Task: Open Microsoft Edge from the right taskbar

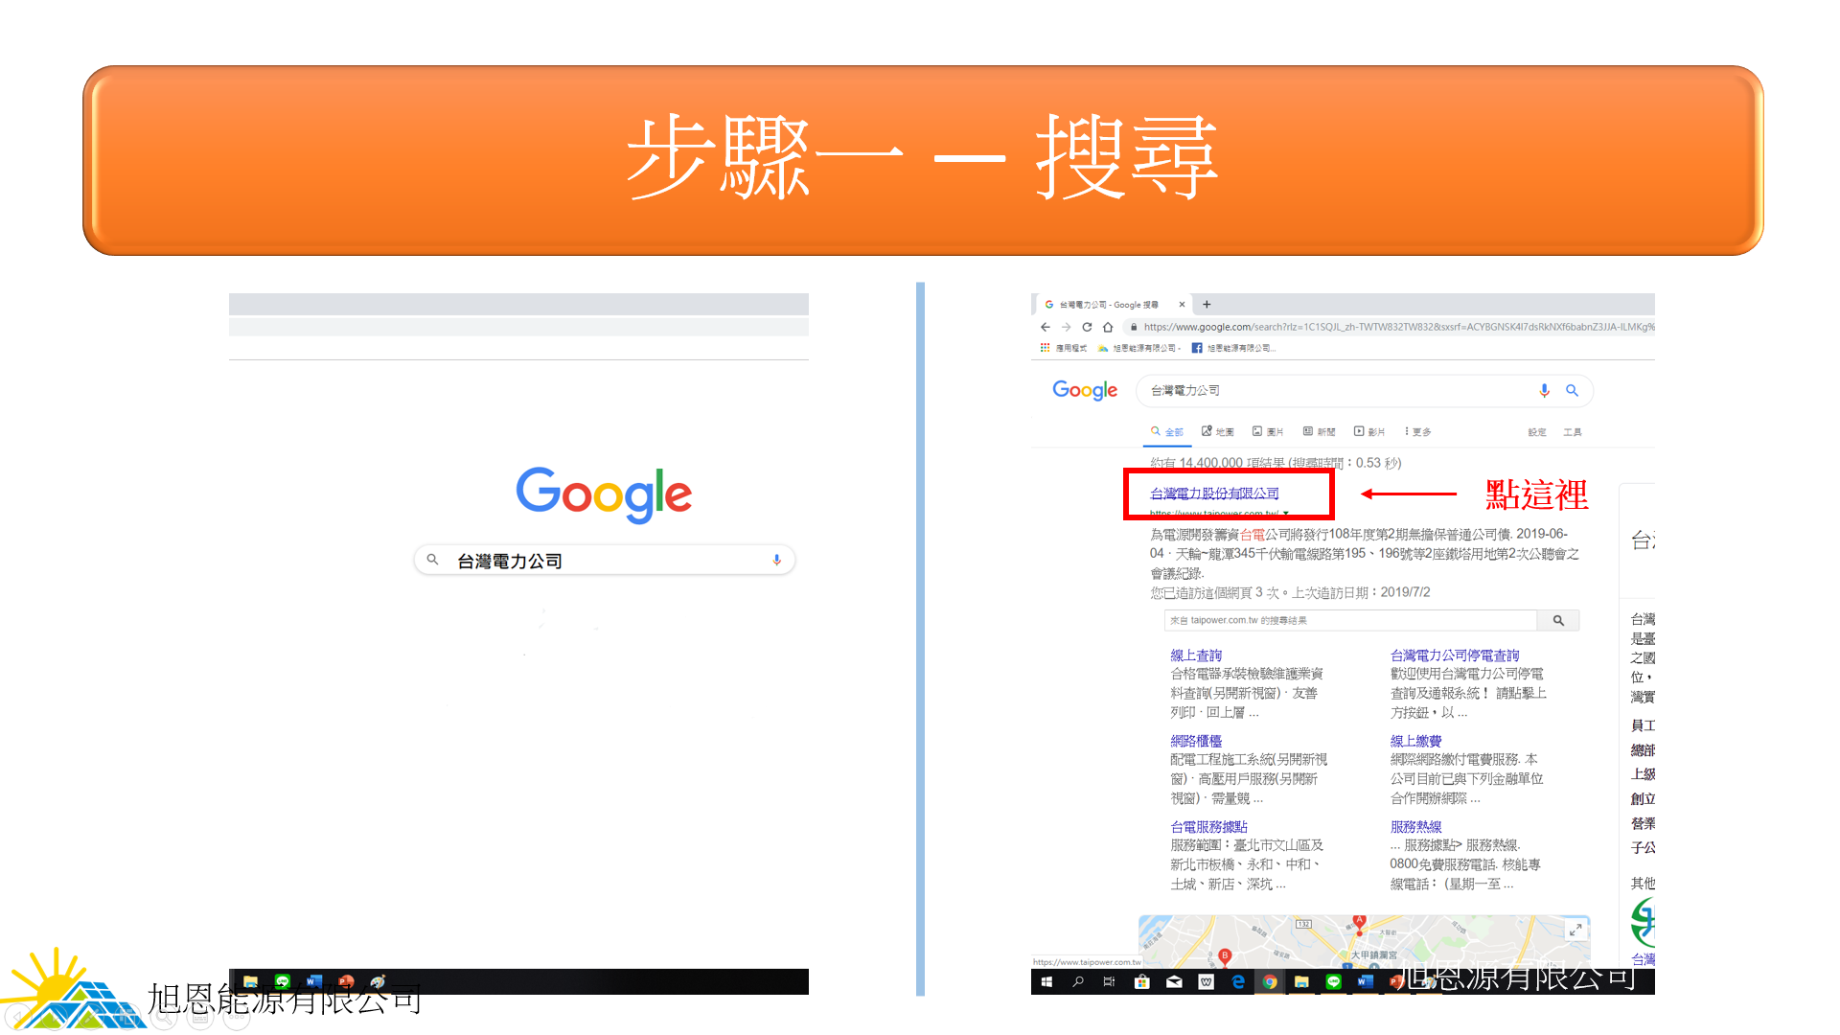Action: coord(1238,982)
